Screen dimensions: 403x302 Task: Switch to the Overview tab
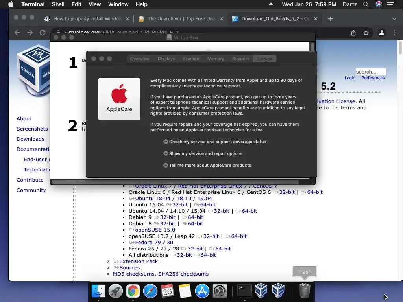click(x=140, y=59)
